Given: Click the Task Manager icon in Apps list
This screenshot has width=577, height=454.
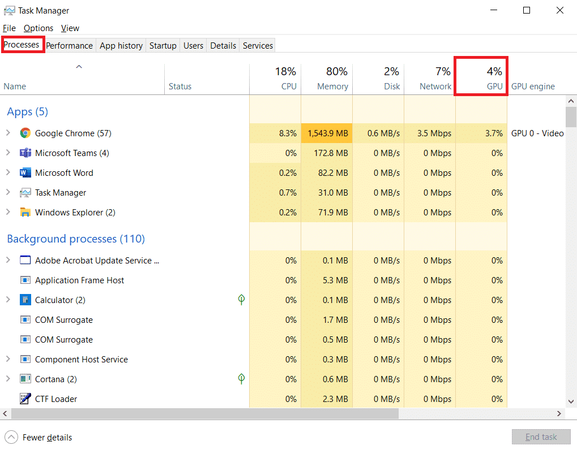Looking at the screenshot, I should point(25,192).
